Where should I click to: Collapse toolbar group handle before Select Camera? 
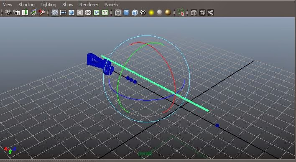pos(2,13)
